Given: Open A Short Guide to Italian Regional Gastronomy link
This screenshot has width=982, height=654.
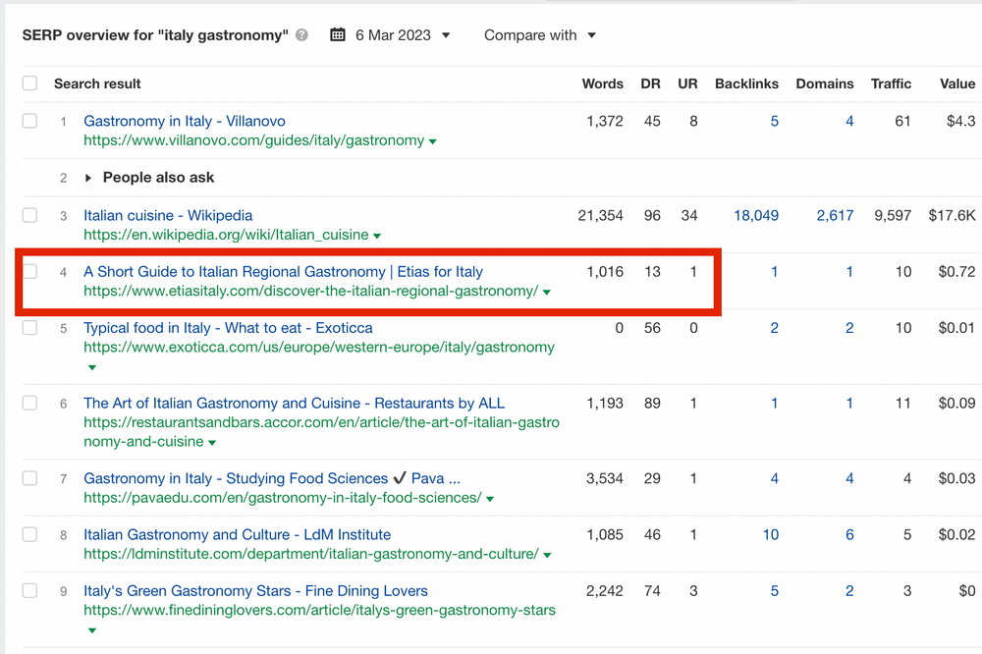Looking at the screenshot, I should pos(283,272).
